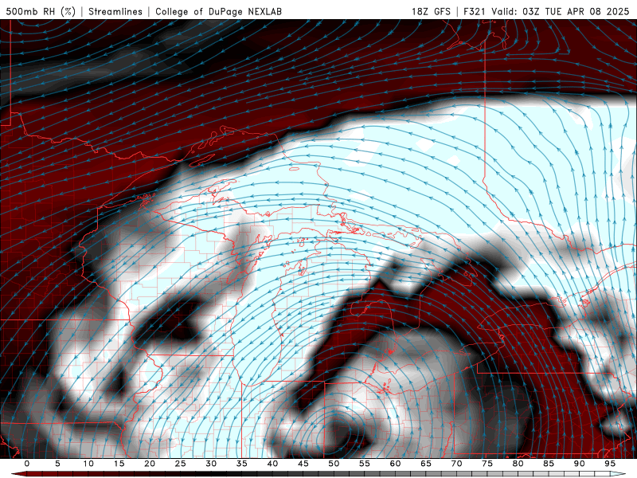
Task: Select the "95" color scale label
Action: pos(610,464)
